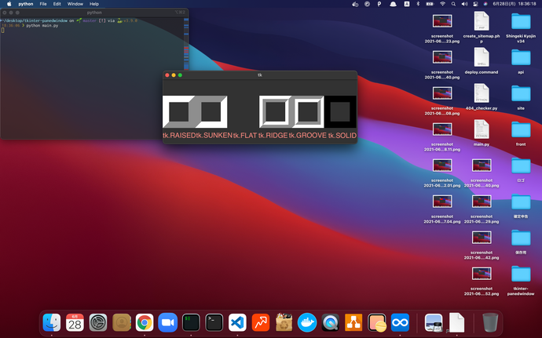Open the blank document in dock
This screenshot has height=338, width=542.
[456, 322]
